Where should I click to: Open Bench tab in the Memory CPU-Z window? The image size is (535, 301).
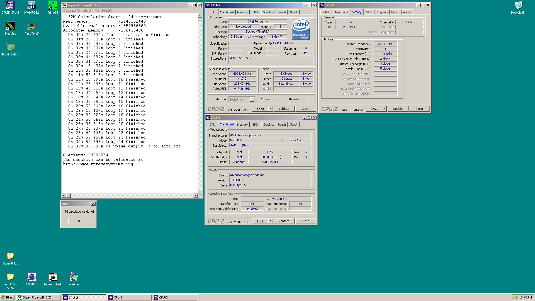(395, 12)
